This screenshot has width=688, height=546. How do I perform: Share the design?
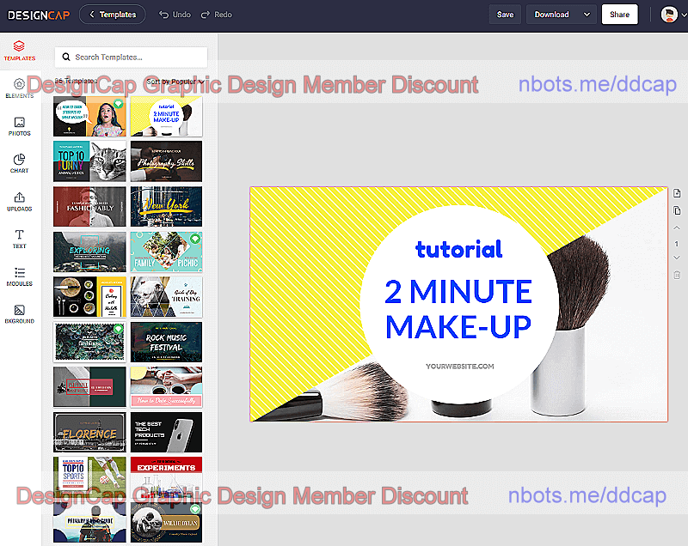click(x=620, y=14)
